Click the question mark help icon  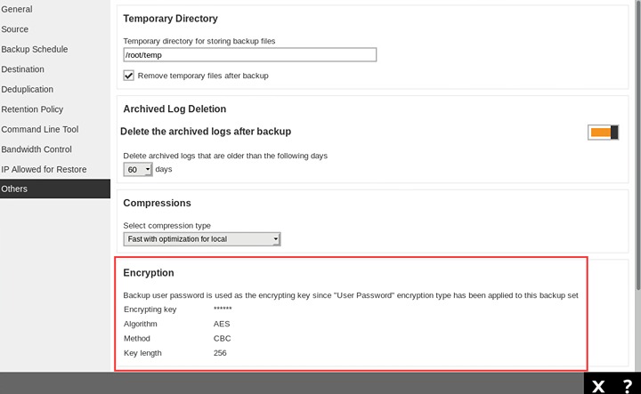[x=627, y=385]
